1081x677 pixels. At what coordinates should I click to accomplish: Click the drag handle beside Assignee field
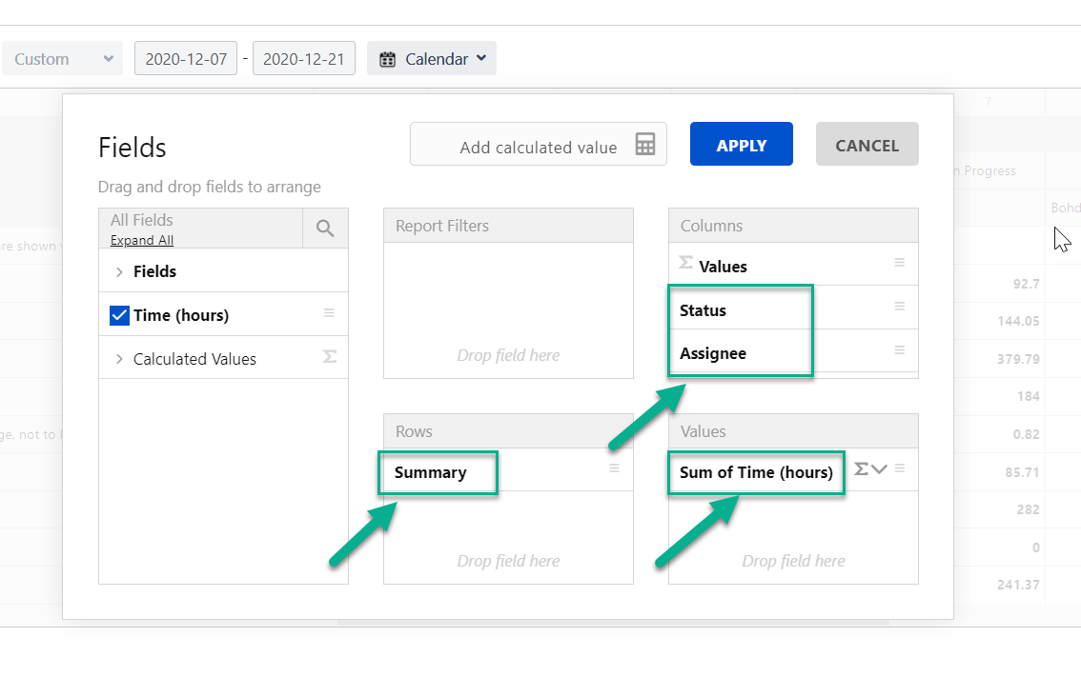coord(899,350)
